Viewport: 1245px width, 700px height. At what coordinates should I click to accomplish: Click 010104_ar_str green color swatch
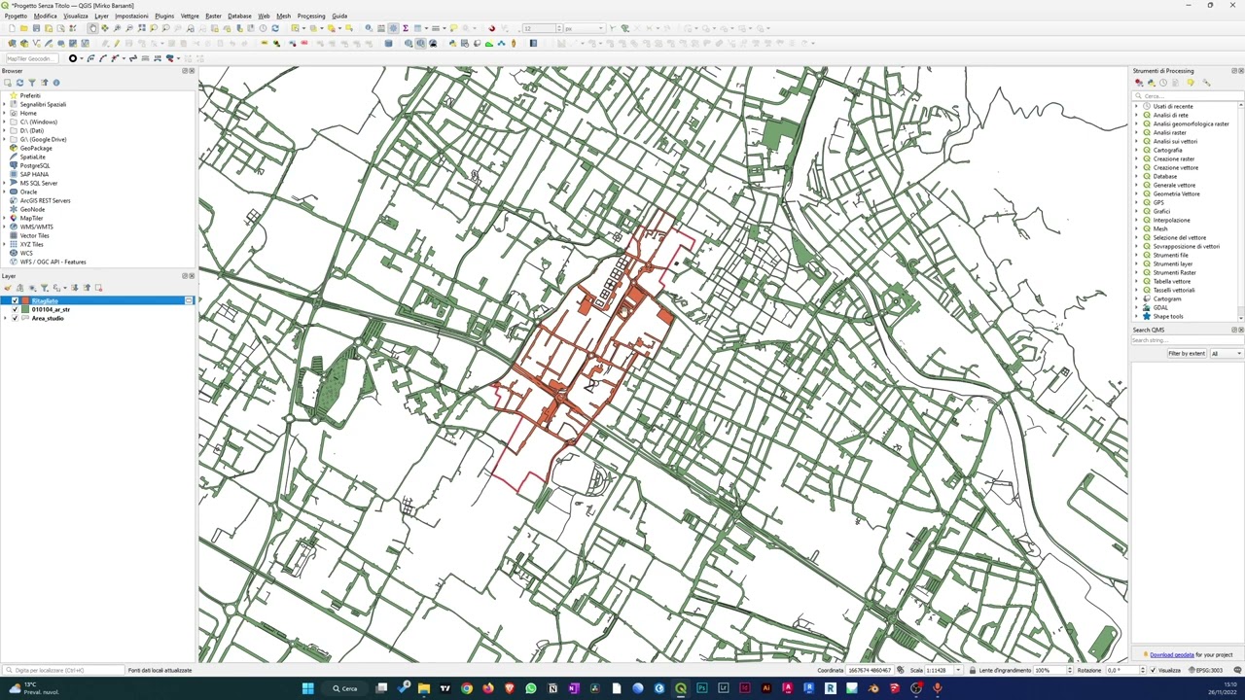(25, 309)
